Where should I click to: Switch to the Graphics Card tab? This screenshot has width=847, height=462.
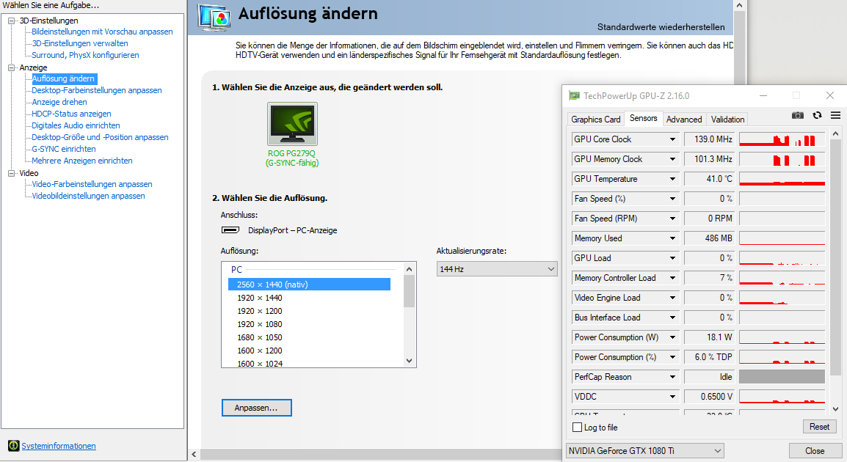pyautogui.click(x=596, y=120)
